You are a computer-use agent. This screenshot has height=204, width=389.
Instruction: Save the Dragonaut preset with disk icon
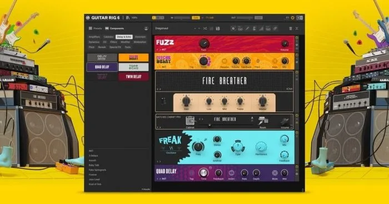coord(218,29)
